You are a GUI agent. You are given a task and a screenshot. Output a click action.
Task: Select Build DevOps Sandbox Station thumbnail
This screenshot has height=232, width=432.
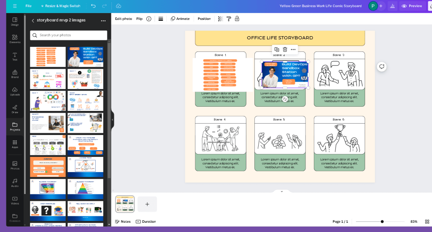click(x=85, y=57)
